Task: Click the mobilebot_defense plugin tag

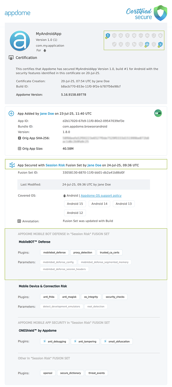Action: coord(54,253)
